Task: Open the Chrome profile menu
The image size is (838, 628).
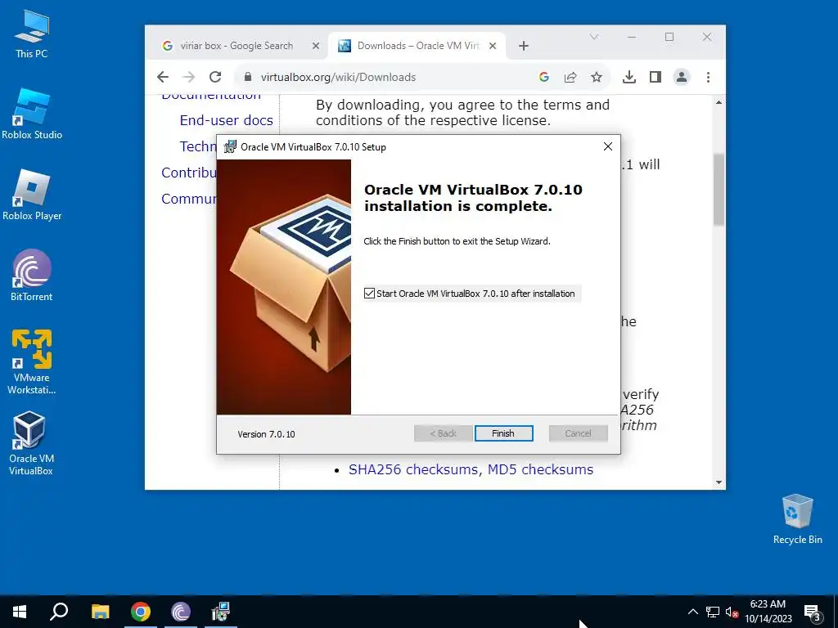Action: point(682,77)
